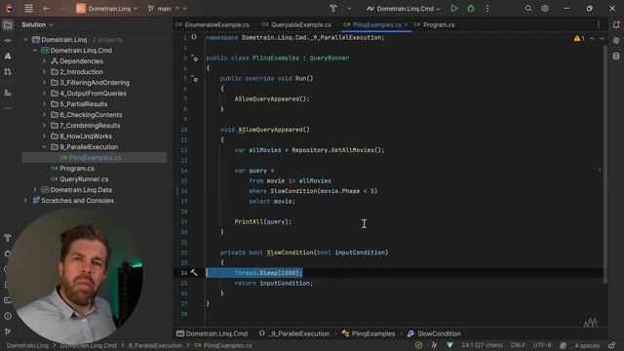Switch to the Program.cs editor tab
Image resolution: width=624 pixels, height=351 pixels.
pos(435,24)
